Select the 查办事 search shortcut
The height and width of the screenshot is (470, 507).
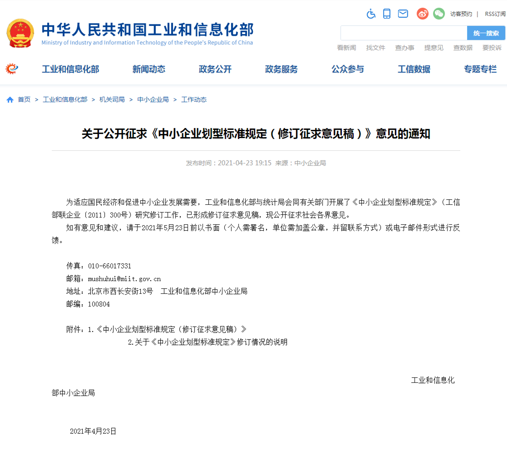[x=405, y=48]
